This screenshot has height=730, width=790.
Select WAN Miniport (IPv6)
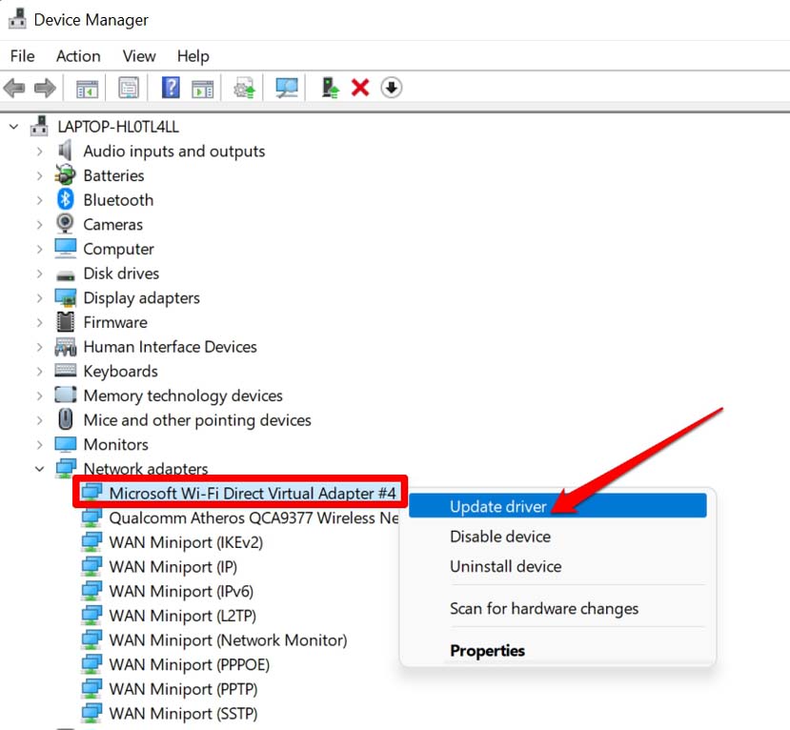(181, 591)
